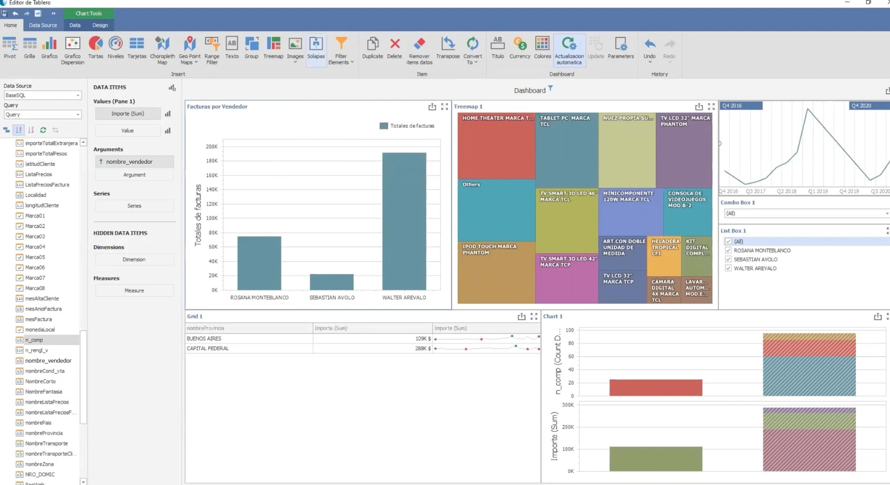This screenshot has height=485, width=890.
Task: Click the Solapas tab container icon
Action: coord(316,44)
